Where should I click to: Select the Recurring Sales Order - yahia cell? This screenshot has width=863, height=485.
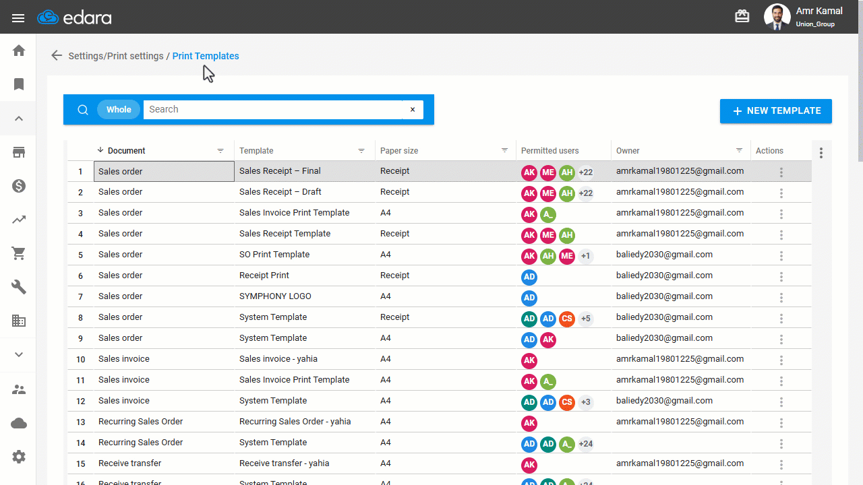click(305, 422)
